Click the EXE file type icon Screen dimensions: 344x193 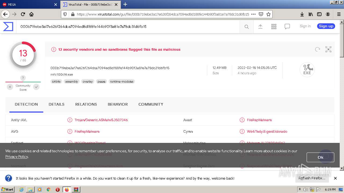(307, 70)
